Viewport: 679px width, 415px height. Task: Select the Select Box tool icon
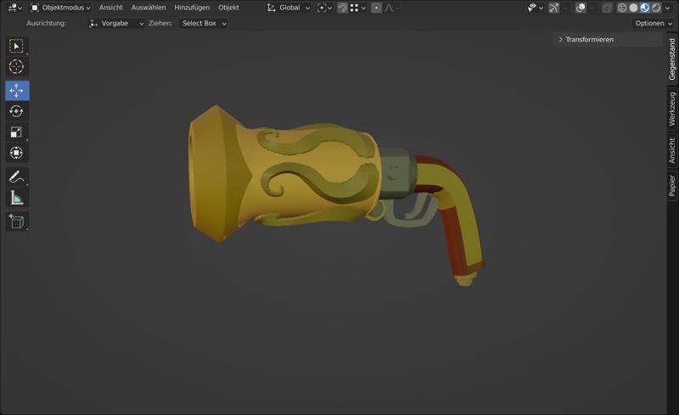(16, 46)
